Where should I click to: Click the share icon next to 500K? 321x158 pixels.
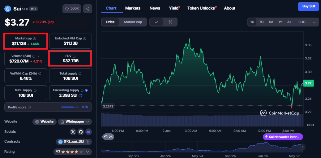(x=88, y=9)
